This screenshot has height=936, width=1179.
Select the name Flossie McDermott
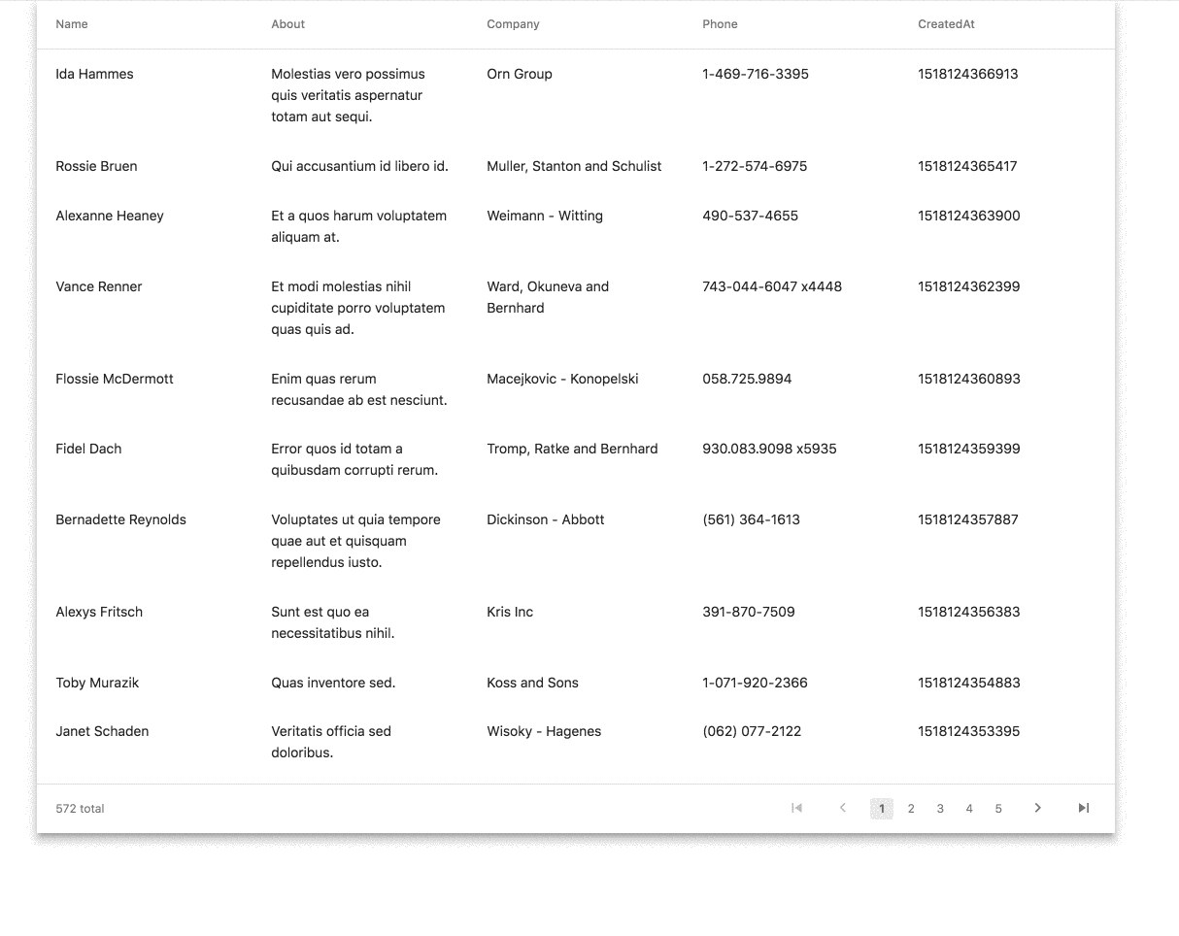[115, 379]
